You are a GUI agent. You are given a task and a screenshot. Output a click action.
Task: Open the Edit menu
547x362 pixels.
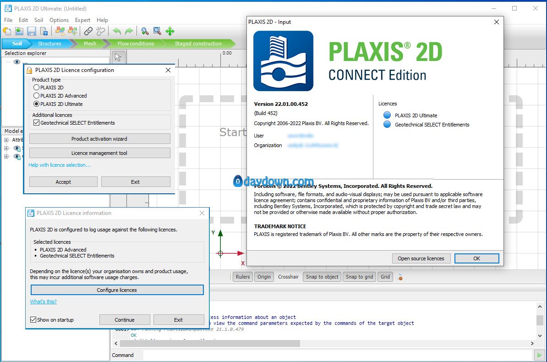23,20
